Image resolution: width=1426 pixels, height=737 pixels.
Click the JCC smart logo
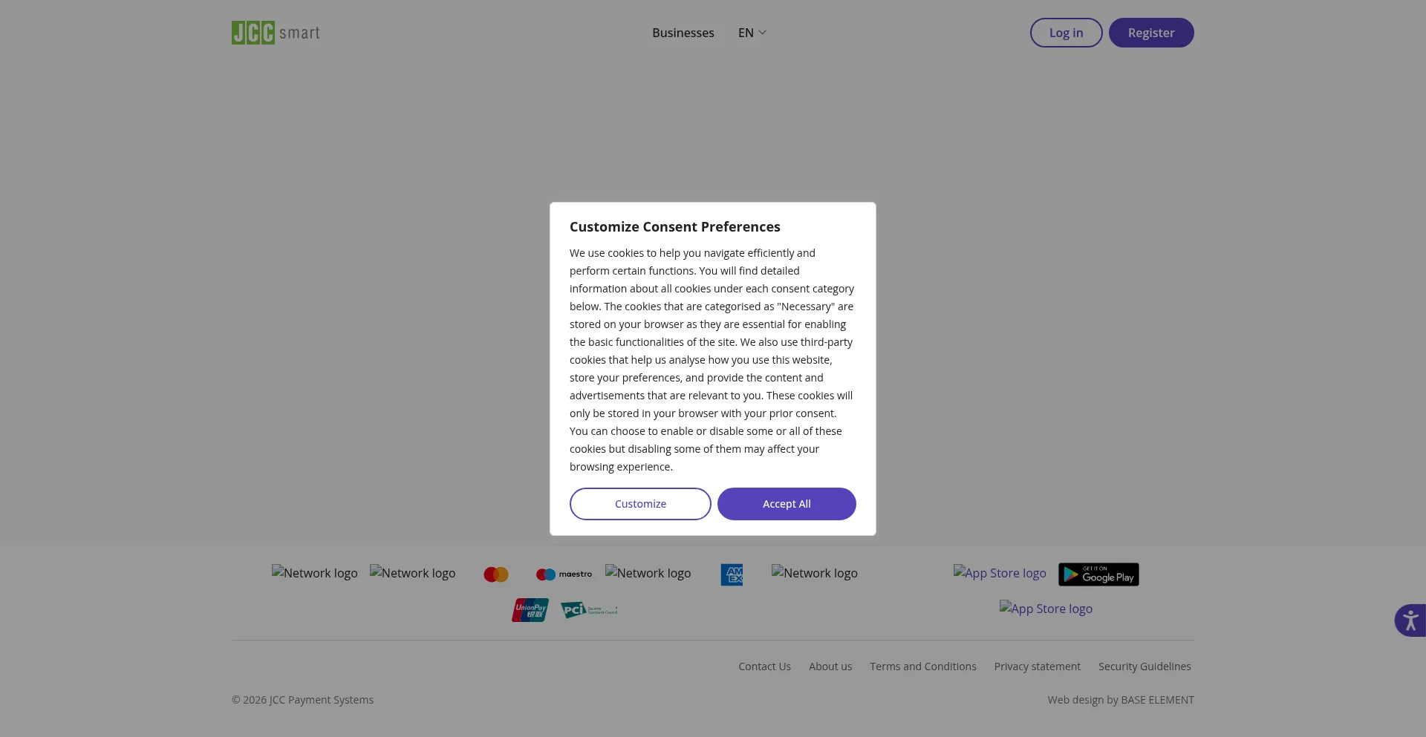[x=276, y=33]
